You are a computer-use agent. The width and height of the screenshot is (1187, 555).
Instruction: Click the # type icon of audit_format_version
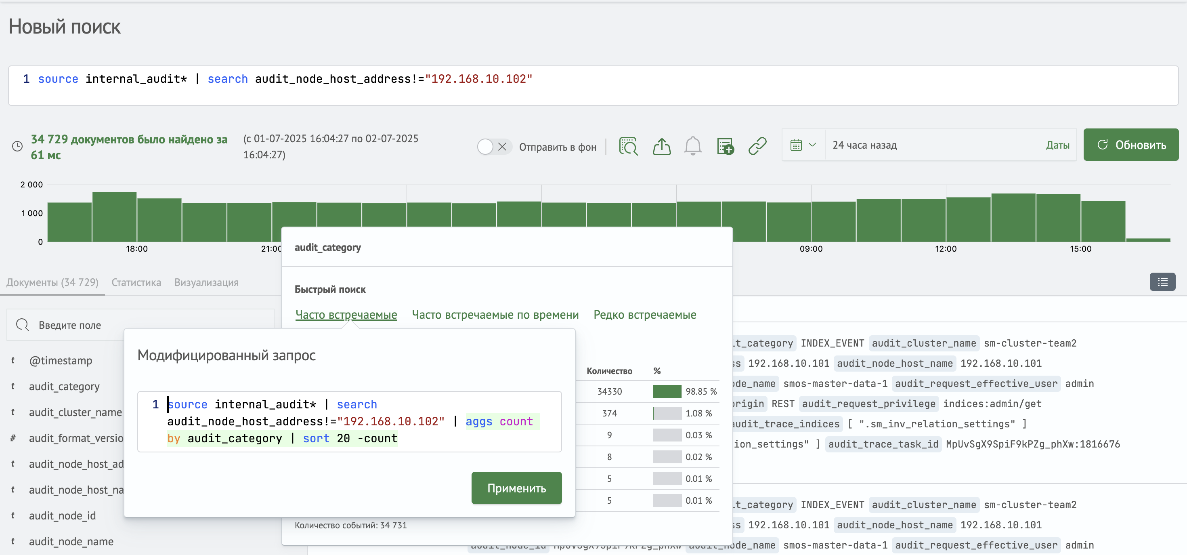pos(13,438)
